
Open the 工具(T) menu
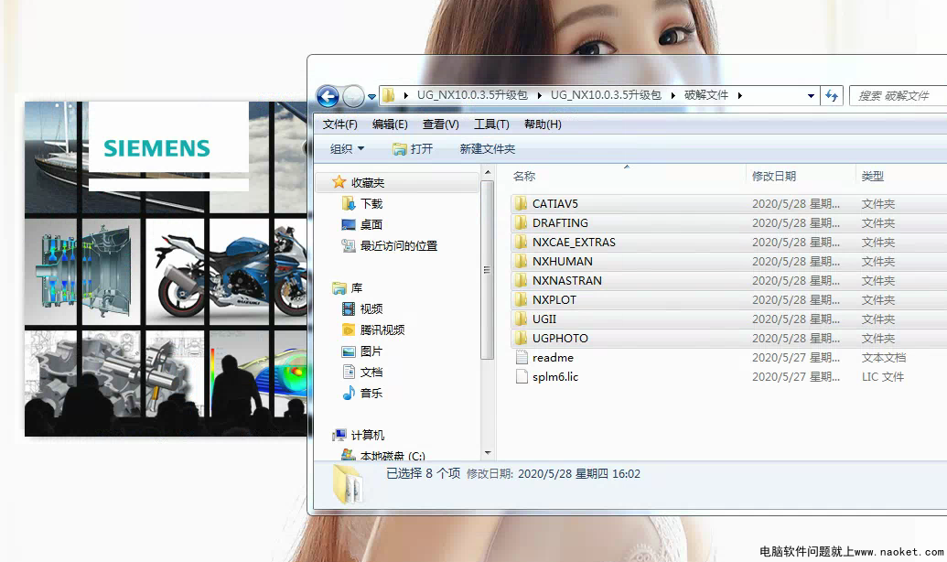[491, 124]
